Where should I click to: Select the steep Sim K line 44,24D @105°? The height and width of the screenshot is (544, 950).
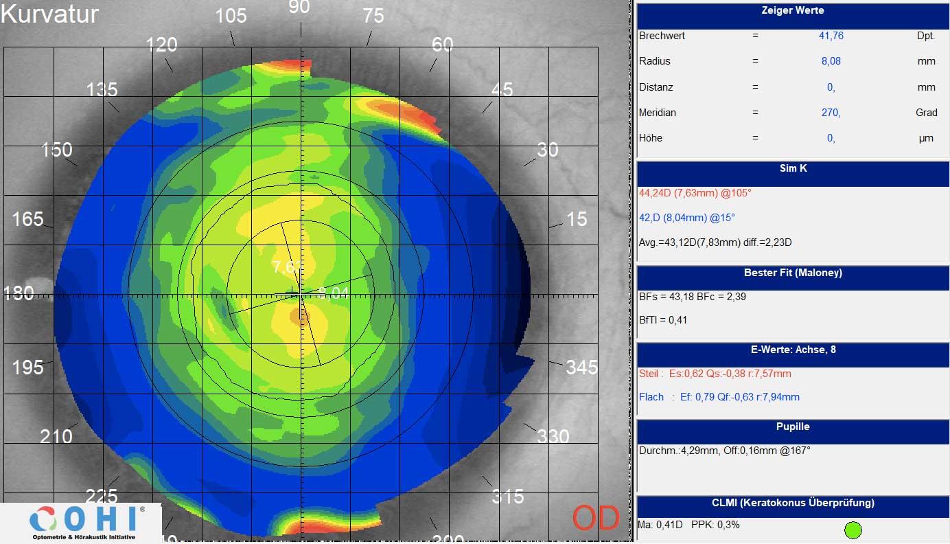(x=695, y=193)
